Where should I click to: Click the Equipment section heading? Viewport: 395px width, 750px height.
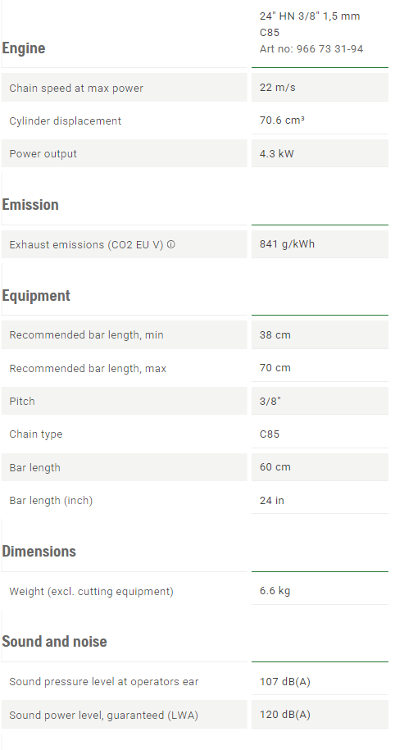click(36, 296)
